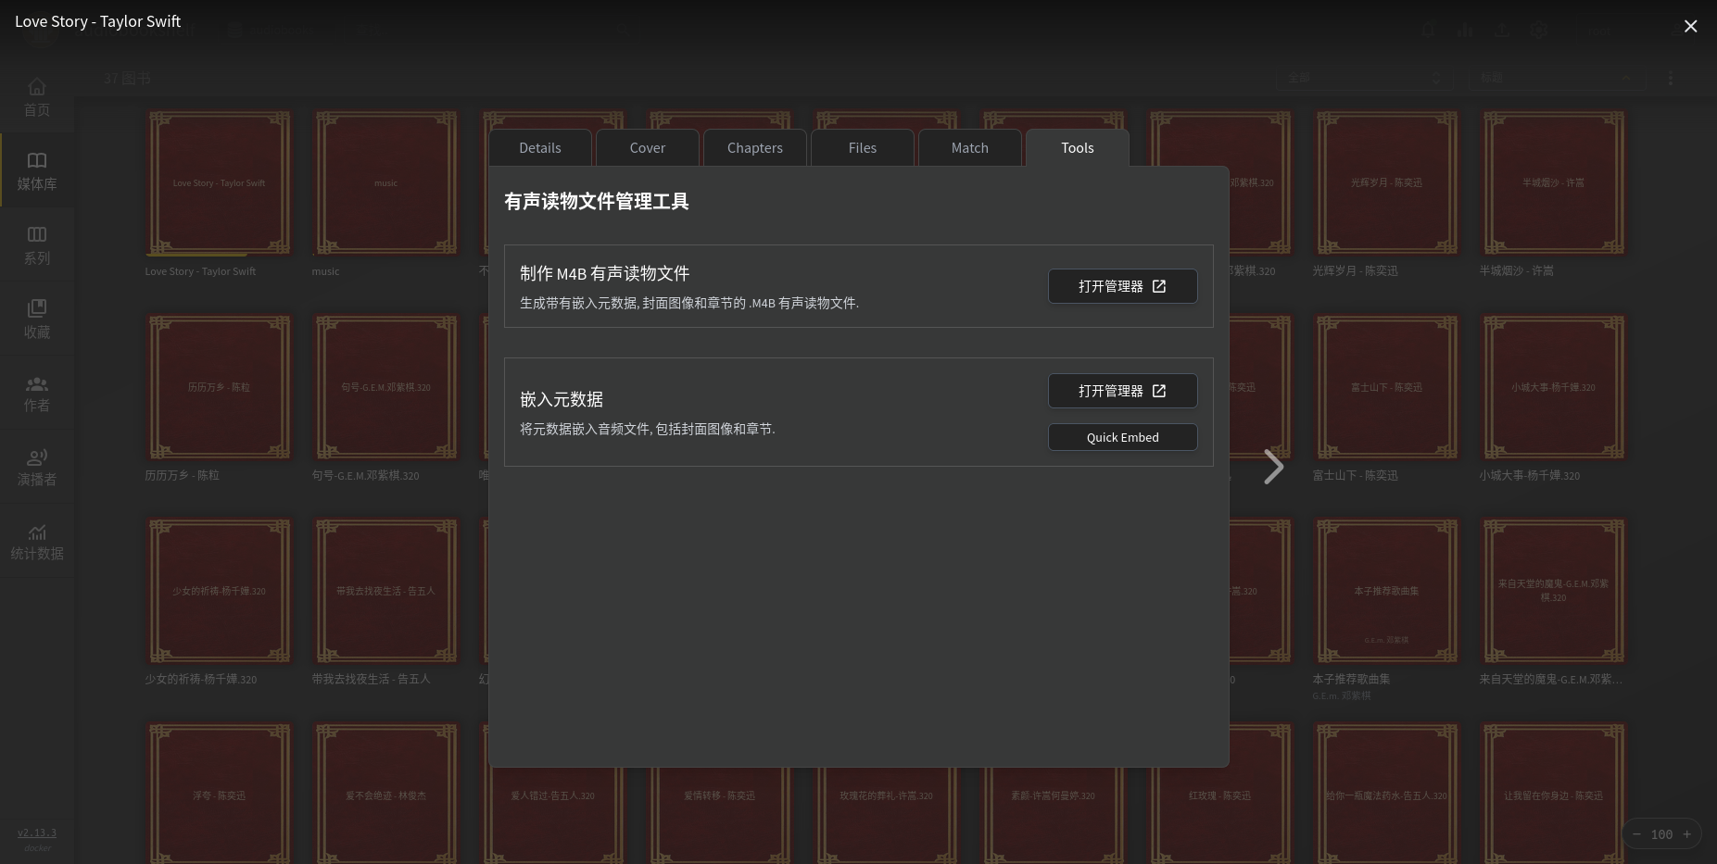Click the Home (首页) sidebar icon
This screenshot has height=864, width=1717.
[x=37, y=97]
